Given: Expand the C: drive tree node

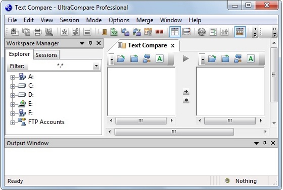Looking at the screenshot, I should pos(13,86).
